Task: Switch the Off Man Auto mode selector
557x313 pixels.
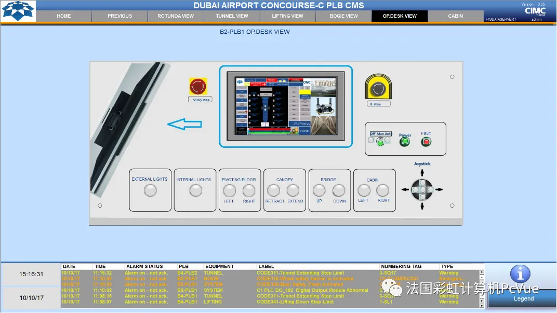Action: click(x=380, y=141)
